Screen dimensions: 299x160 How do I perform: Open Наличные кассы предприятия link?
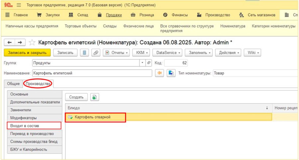click(32, 26)
